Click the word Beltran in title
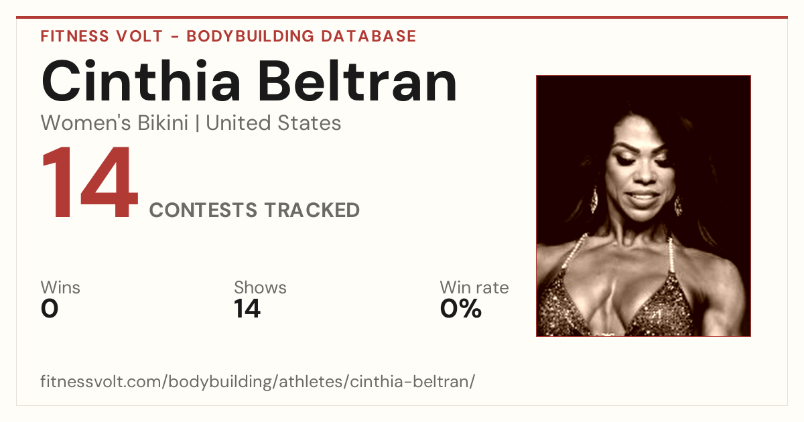 click(358, 82)
